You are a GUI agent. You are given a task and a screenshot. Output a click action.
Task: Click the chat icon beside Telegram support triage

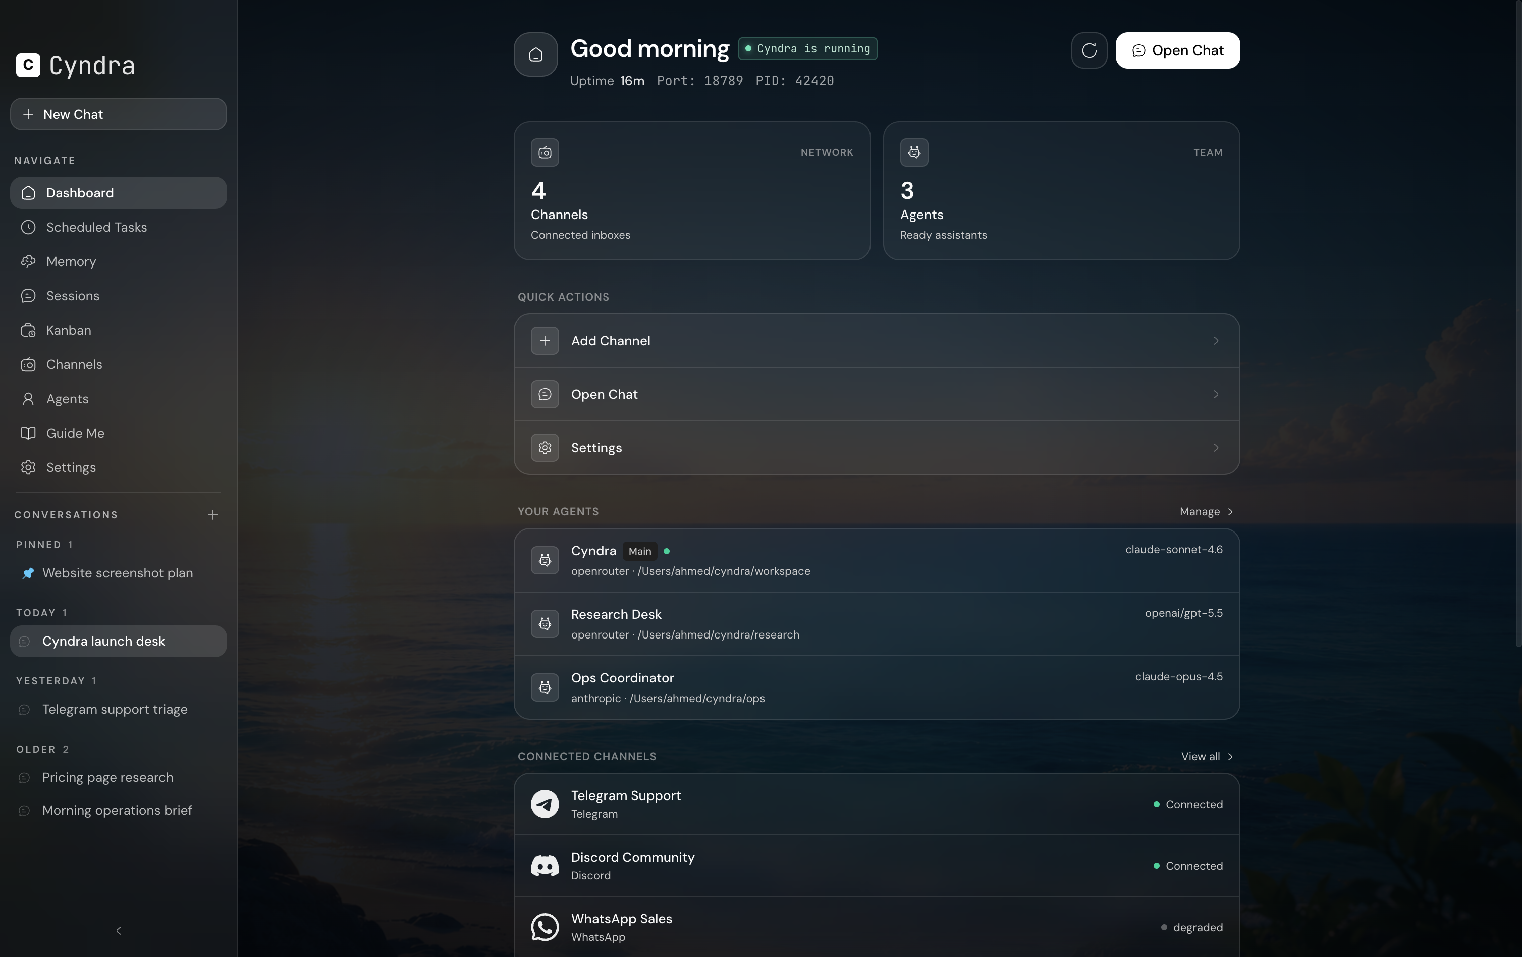(x=24, y=709)
